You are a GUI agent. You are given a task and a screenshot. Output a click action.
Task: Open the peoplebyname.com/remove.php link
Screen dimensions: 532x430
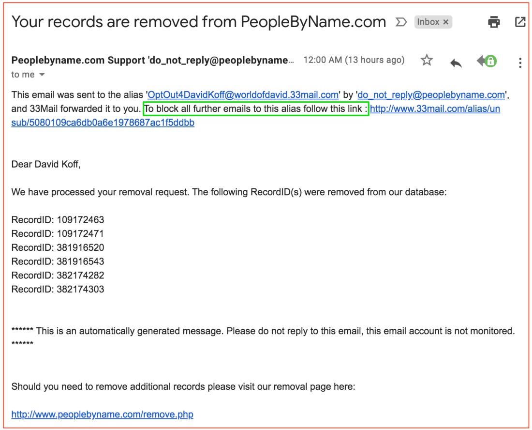click(x=102, y=415)
